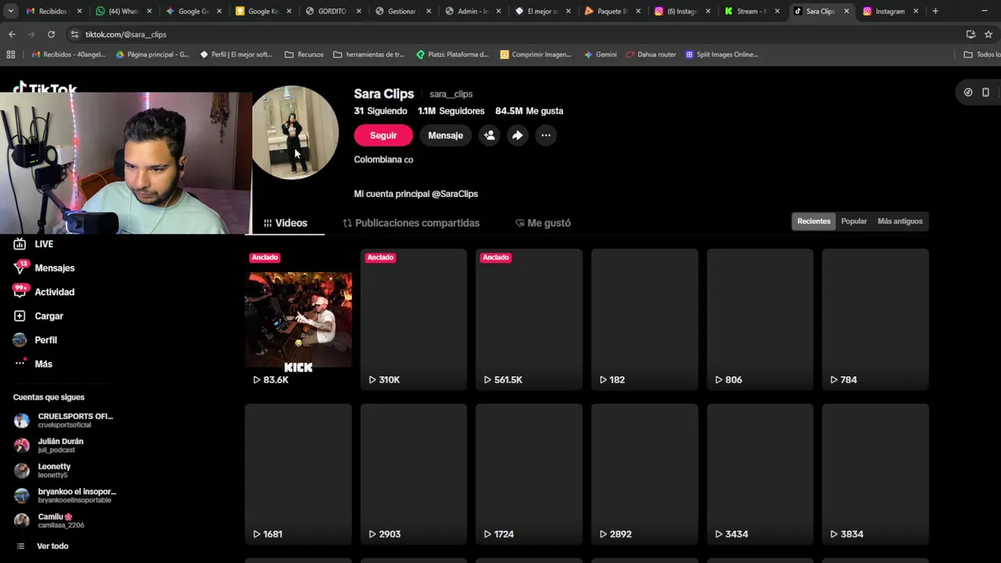Open a new browser tab

pyautogui.click(x=935, y=11)
